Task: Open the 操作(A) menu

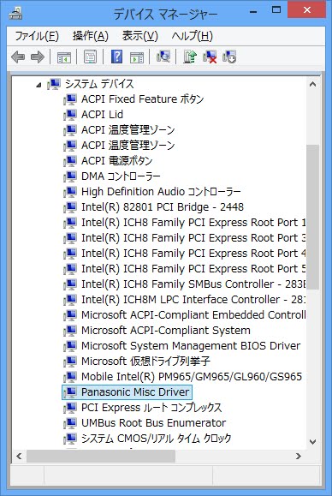Action: (x=91, y=36)
